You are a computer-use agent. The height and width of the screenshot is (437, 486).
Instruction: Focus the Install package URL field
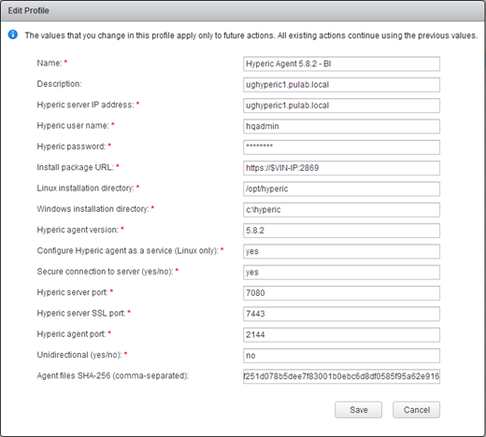coord(341,168)
